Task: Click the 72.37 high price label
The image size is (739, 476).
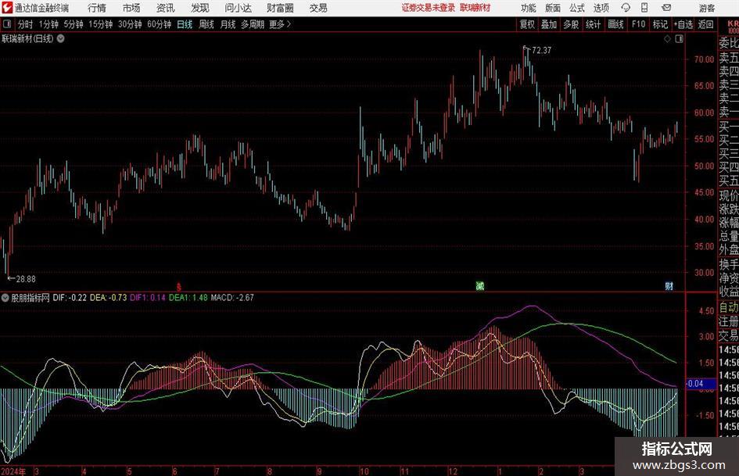Action: 541,51
